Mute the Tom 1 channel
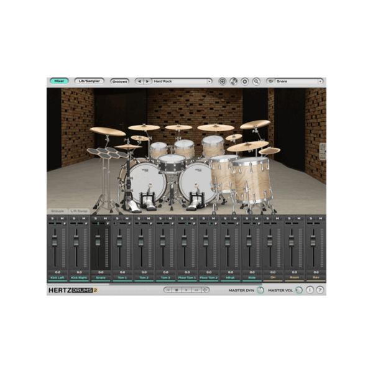Viewport: 373px width, 373px height. [x=127, y=218]
